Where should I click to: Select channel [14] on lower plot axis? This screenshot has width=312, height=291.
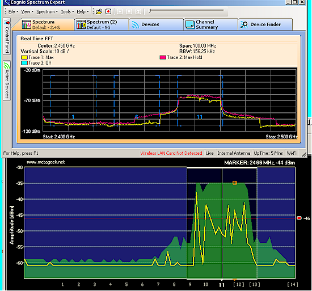293,284
